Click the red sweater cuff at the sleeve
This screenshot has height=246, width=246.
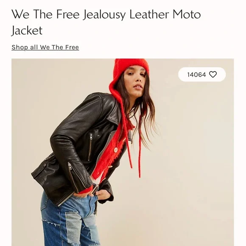click(85, 190)
